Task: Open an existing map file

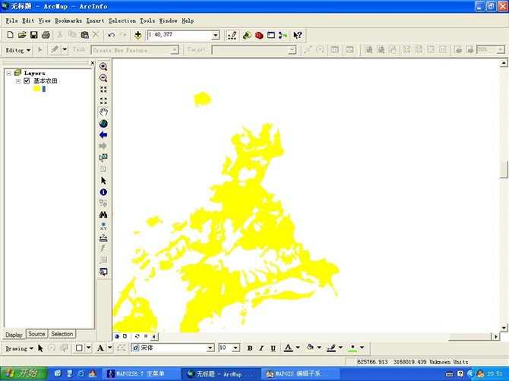Action: click(22, 35)
